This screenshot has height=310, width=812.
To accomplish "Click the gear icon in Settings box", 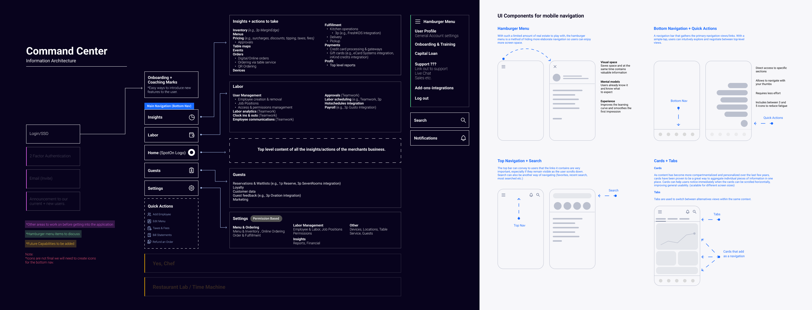I will tap(191, 188).
